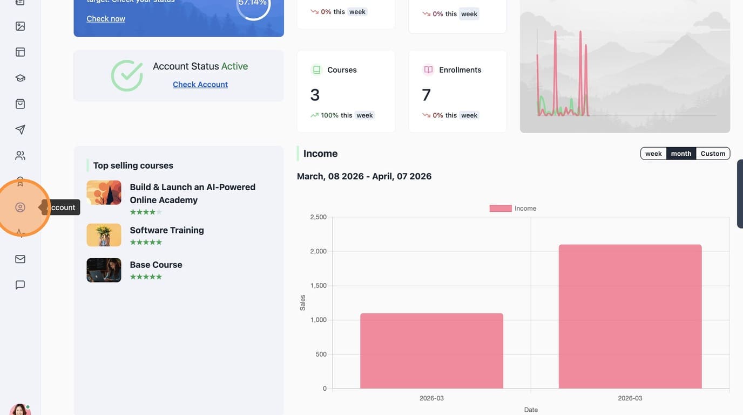Select the month income range

pos(681,154)
